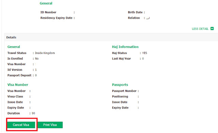218x133 pixels.
Task: Select the Inside Kingdom travel status value
Action: [45, 53]
